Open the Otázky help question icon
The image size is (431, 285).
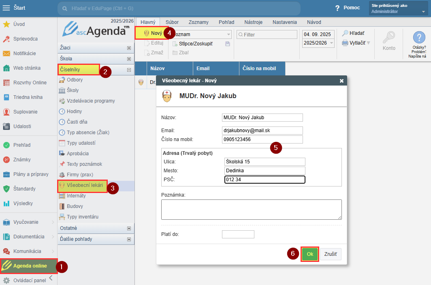(419, 37)
